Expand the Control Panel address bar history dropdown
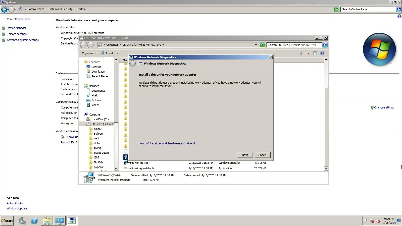This screenshot has width=402, height=226. [x=330, y=9]
